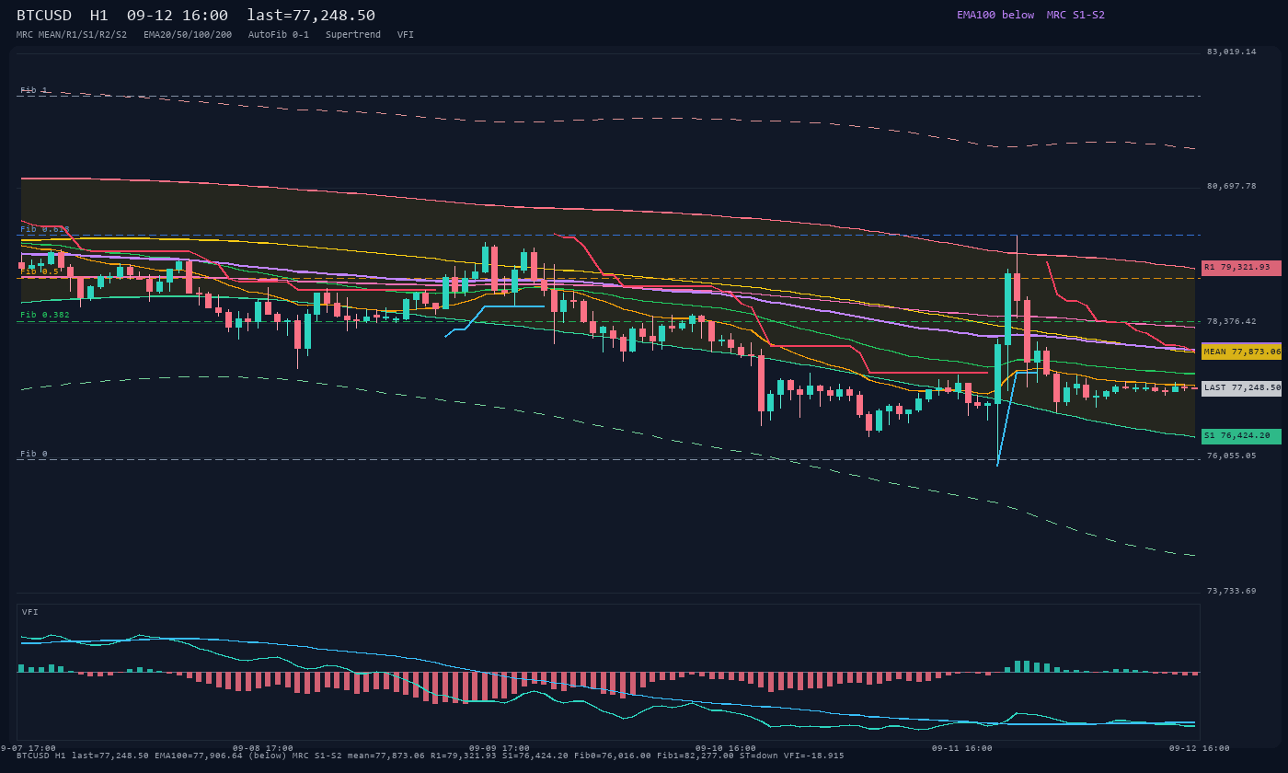This screenshot has width=1288, height=773.
Task: Click the bottom status line summary text
Action: click(431, 756)
